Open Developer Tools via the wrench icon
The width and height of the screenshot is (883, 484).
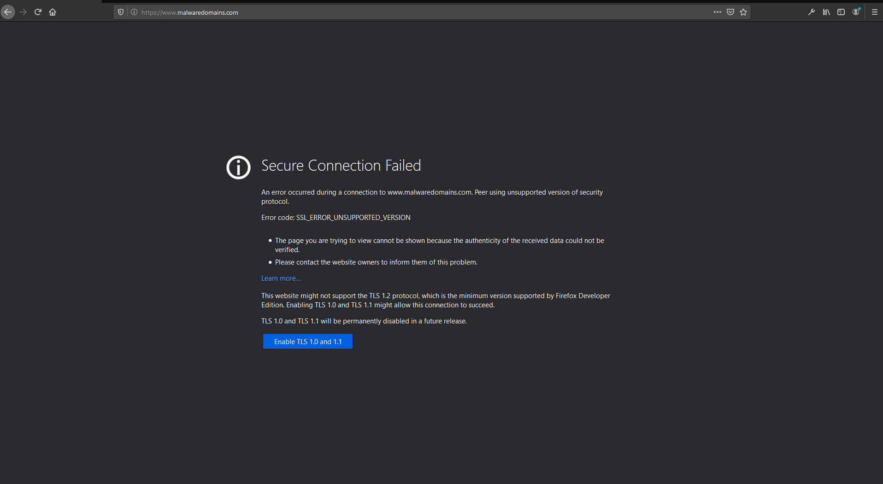coord(812,12)
